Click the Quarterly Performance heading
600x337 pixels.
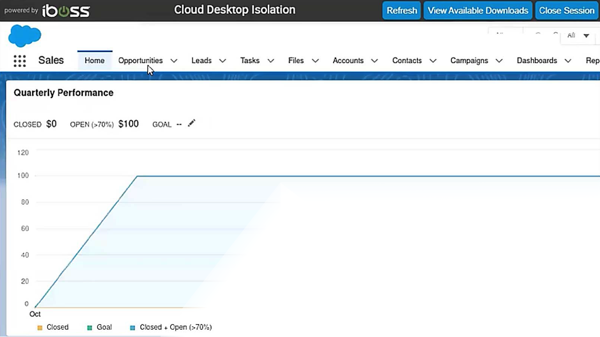pyautogui.click(x=64, y=93)
